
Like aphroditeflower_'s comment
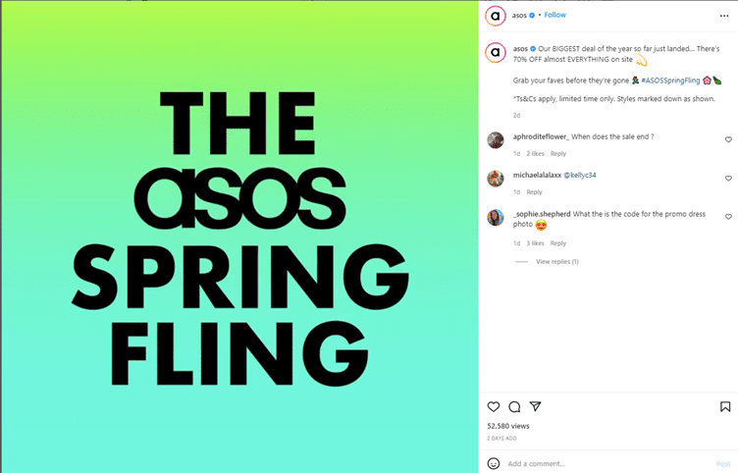728,140
